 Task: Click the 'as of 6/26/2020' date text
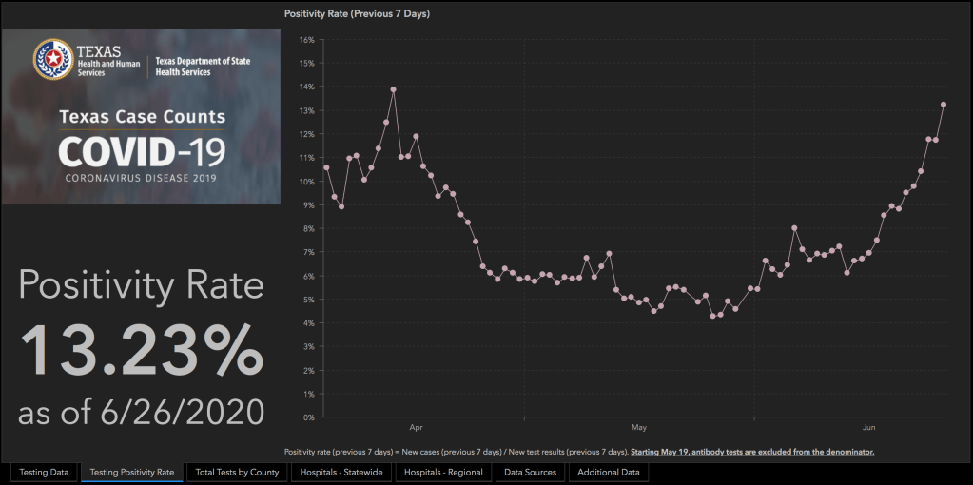pyautogui.click(x=141, y=411)
